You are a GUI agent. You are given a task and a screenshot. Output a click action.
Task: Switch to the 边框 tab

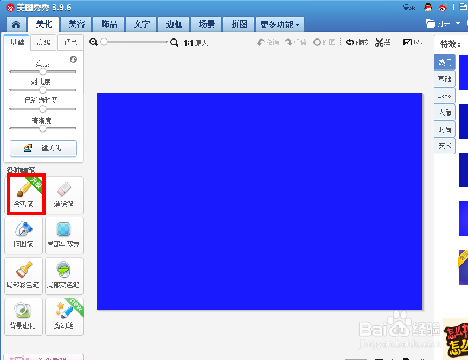tap(174, 24)
